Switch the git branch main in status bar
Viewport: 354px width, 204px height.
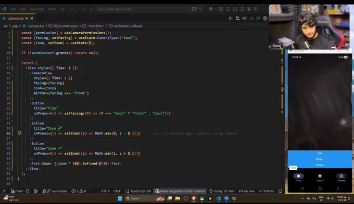tap(17, 191)
